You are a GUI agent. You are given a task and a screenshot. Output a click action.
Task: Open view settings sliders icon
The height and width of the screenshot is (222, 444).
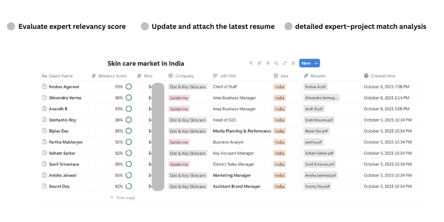point(293,63)
